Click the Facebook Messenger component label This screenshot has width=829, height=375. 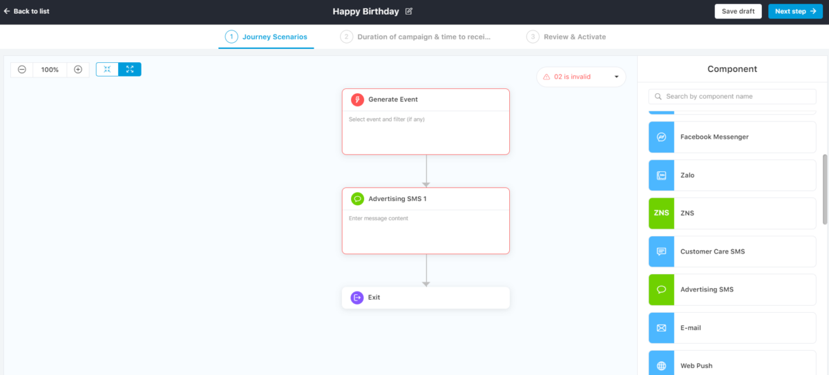click(714, 137)
